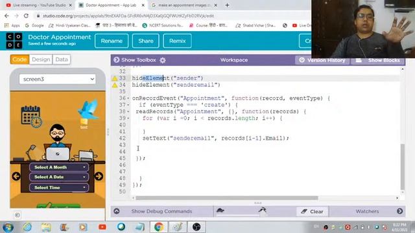Click the doctor image in app preview
415x233 pixels.
point(58,142)
